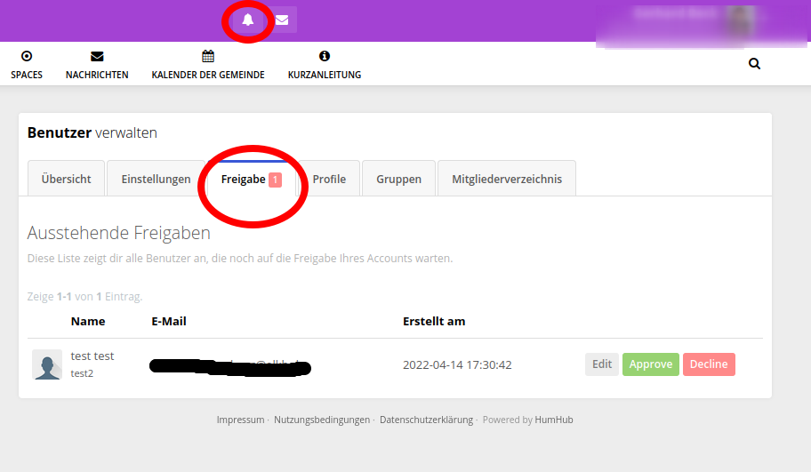811x472 pixels.
Task: Click the test2 username text
Action: pos(82,373)
